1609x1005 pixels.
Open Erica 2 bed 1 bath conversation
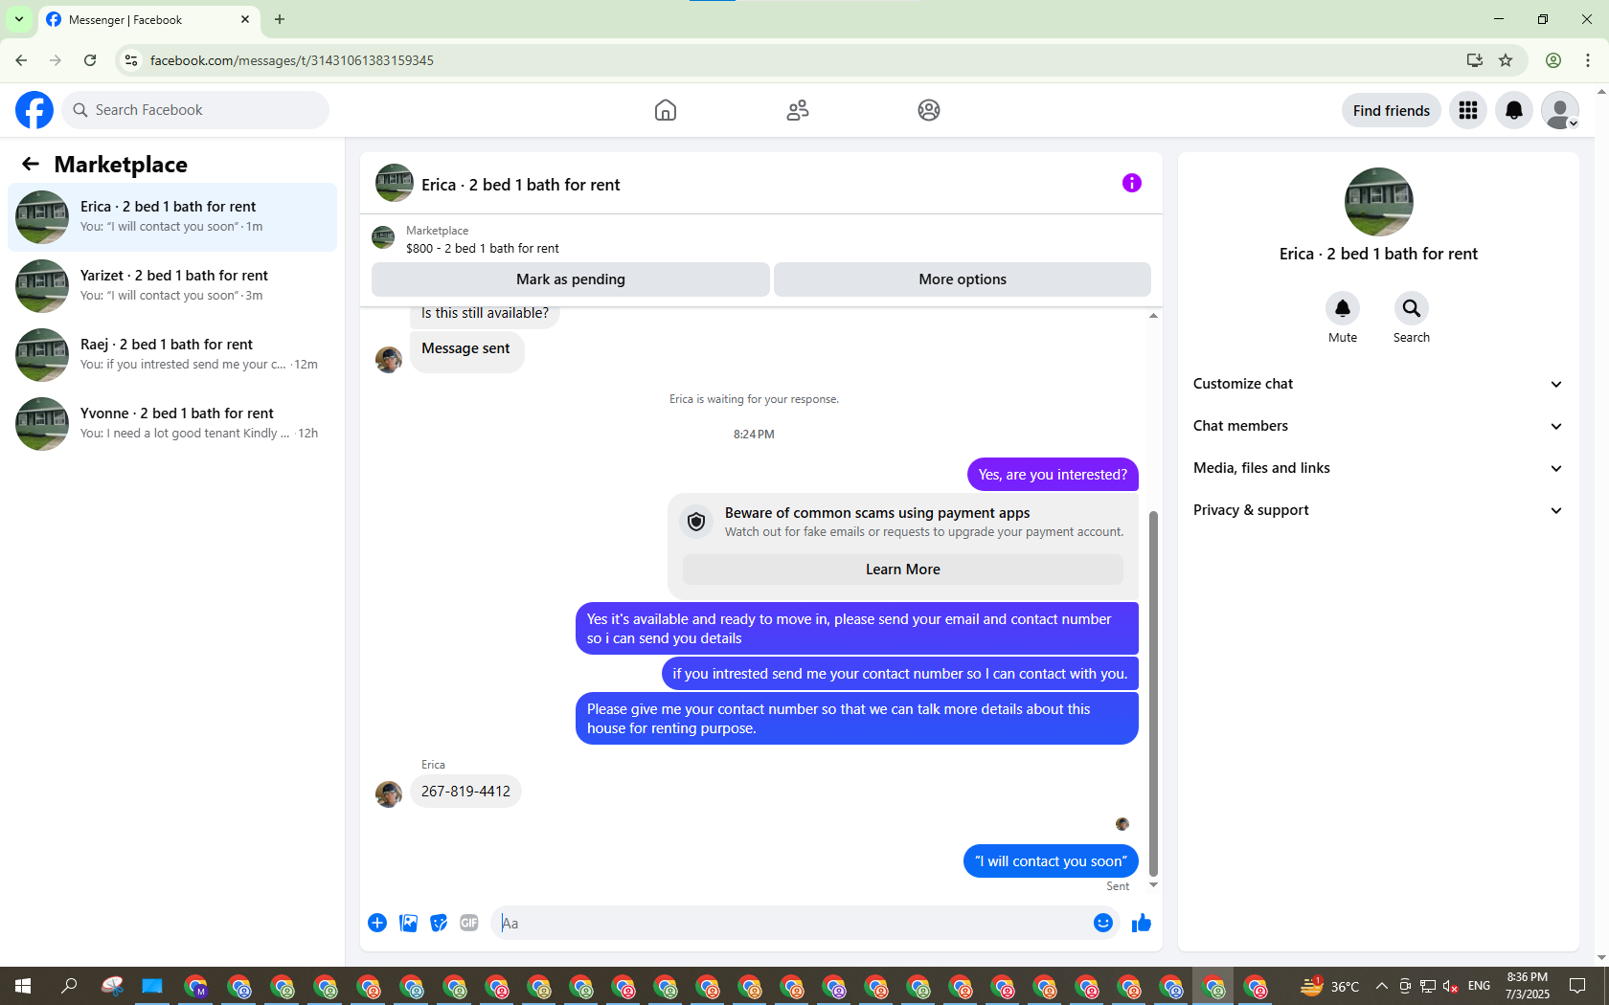(172, 217)
